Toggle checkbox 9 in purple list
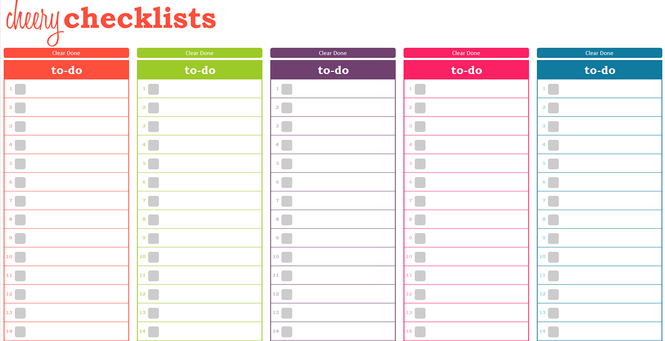Image resolution: width=665 pixels, height=341 pixels. click(287, 239)
